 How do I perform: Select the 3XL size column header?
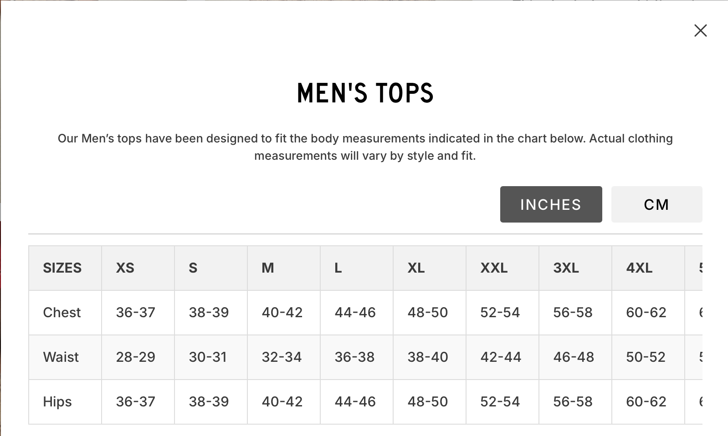(x=566, y=268)
